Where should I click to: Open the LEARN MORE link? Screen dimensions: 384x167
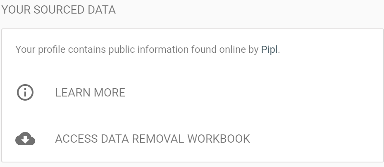[x=90, y=93]
